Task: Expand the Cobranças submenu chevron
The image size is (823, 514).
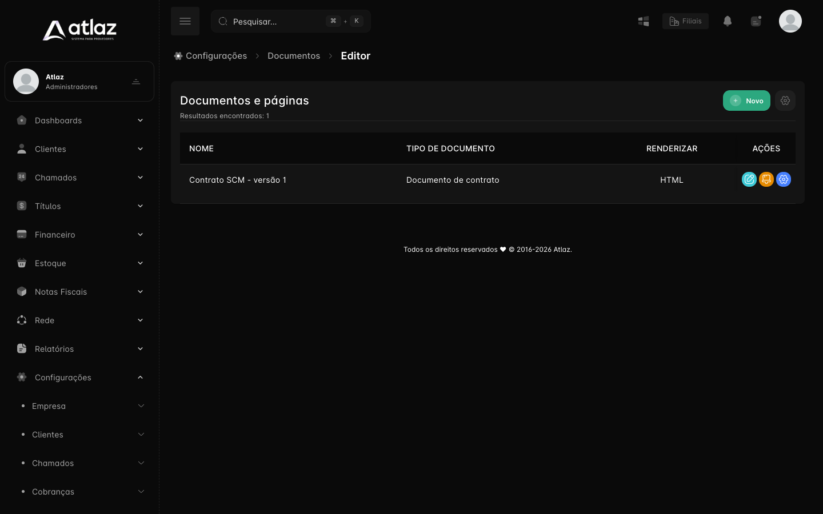Action: click(141, 492)
